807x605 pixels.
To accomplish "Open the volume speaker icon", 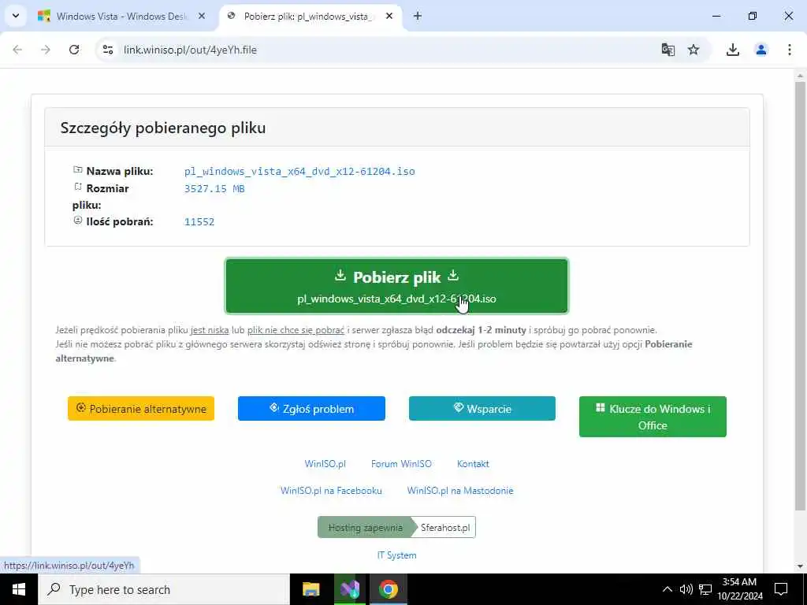I will (686, 589).
